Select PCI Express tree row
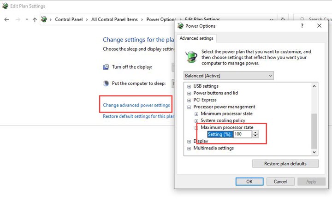The width and height of the screenshot is (332, 215). click(205, 100)
